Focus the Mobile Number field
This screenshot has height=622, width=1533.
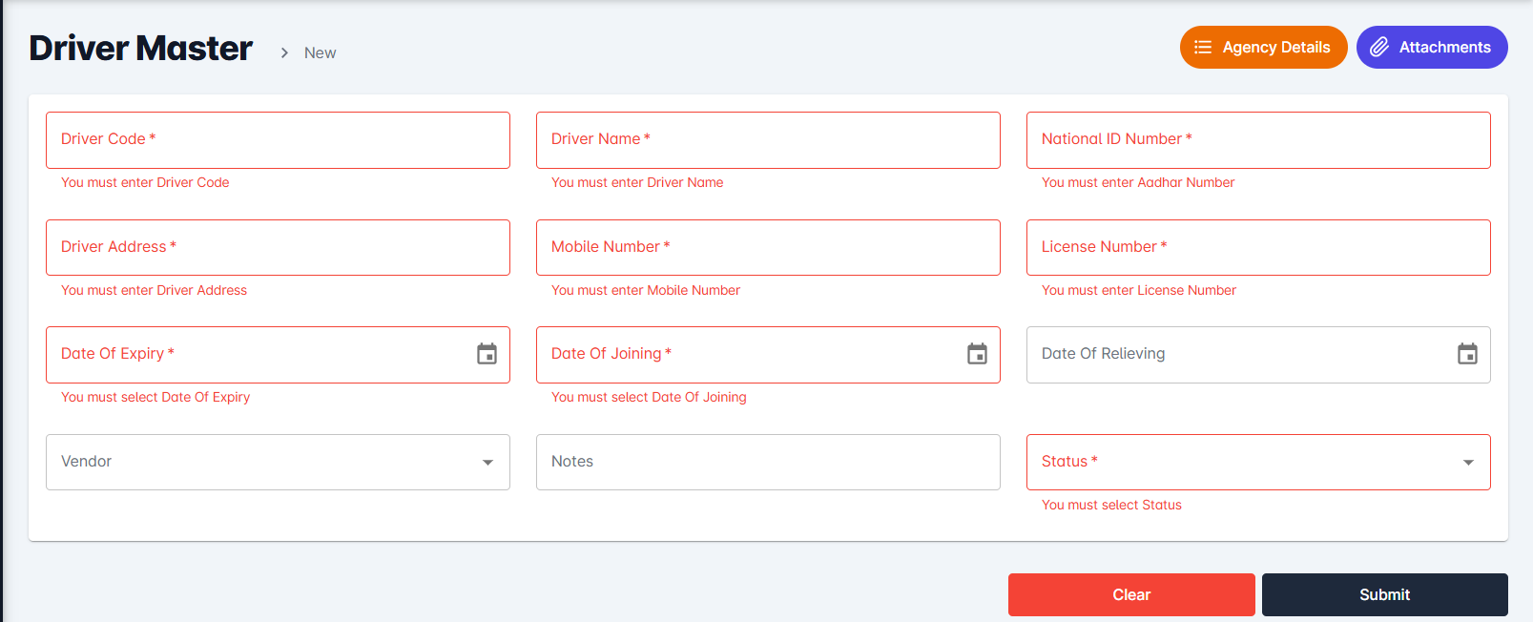coord(768,248)
